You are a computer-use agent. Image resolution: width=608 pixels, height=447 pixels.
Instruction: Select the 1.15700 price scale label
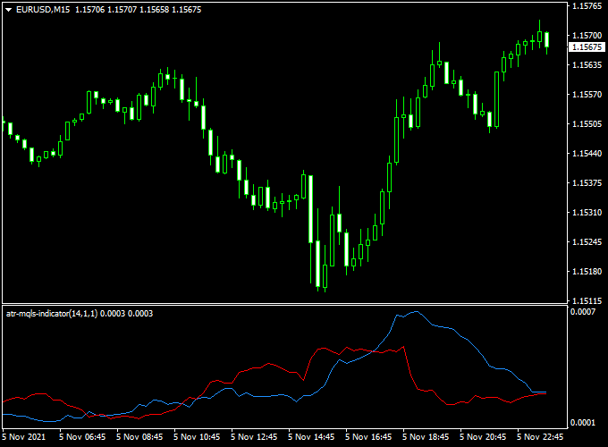(x=587, y=35)
